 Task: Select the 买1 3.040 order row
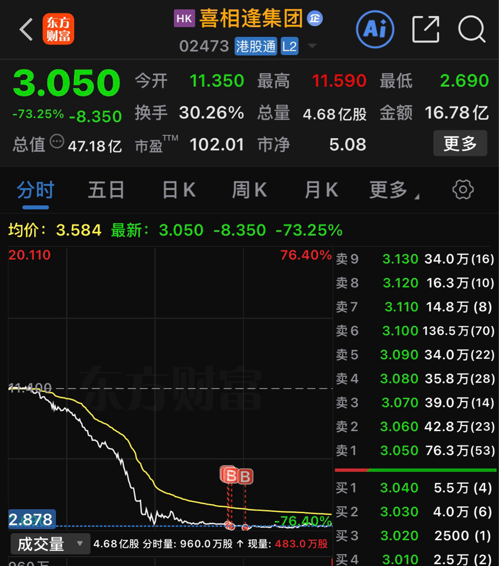pyautogui.click(x=415, y=488)
